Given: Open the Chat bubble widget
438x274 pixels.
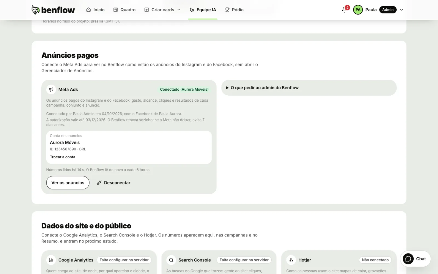Looking at the screenshot, I should click(x=415, y=259).
